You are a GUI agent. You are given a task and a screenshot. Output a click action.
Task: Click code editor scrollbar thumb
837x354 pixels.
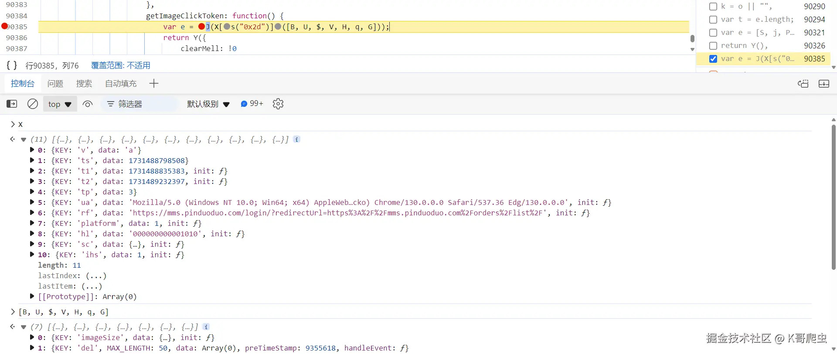coord(692,38)
